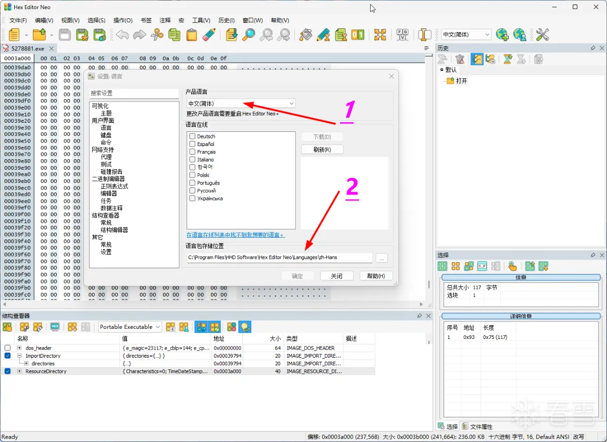Viewport: 607px width, 442px height.
Task: Click the blue magnifier Find icon
Action: [x=249, y=34]
